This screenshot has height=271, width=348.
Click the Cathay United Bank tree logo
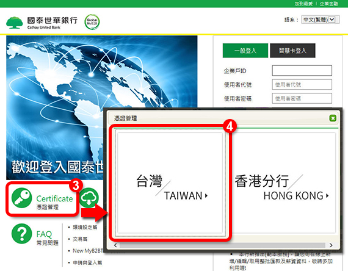tap(15, 23)
